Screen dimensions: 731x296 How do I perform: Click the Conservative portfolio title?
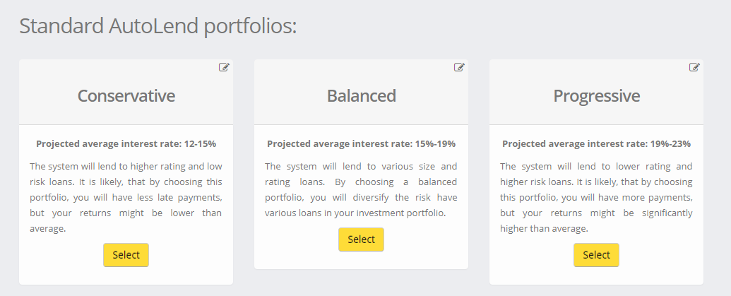point(126,96)
